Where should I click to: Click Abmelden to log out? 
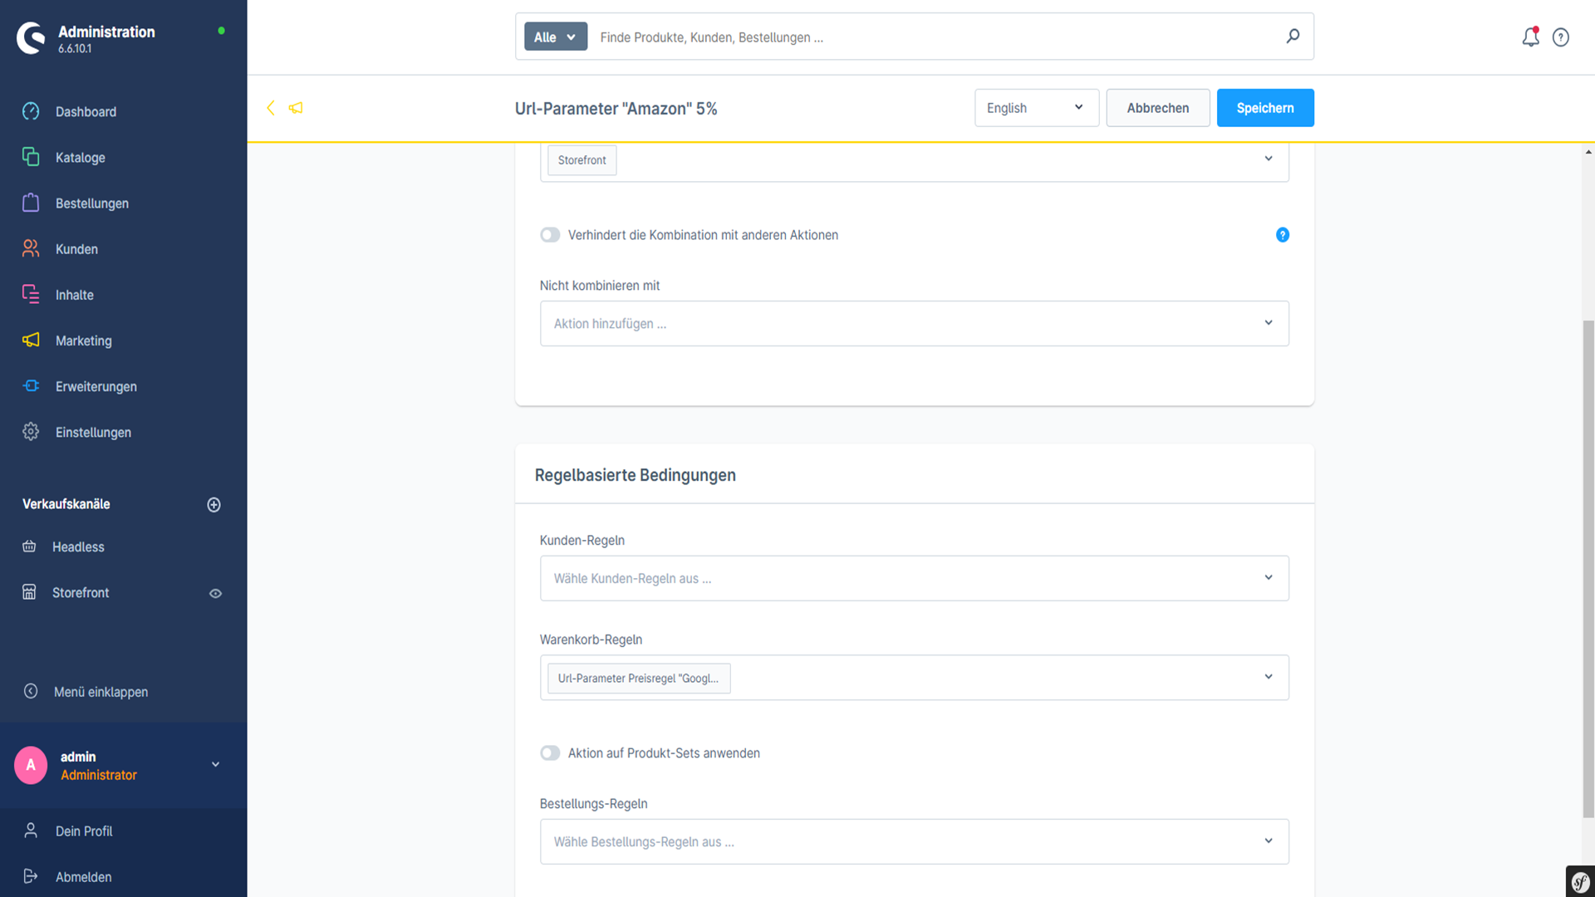click(x=83, y=876)
